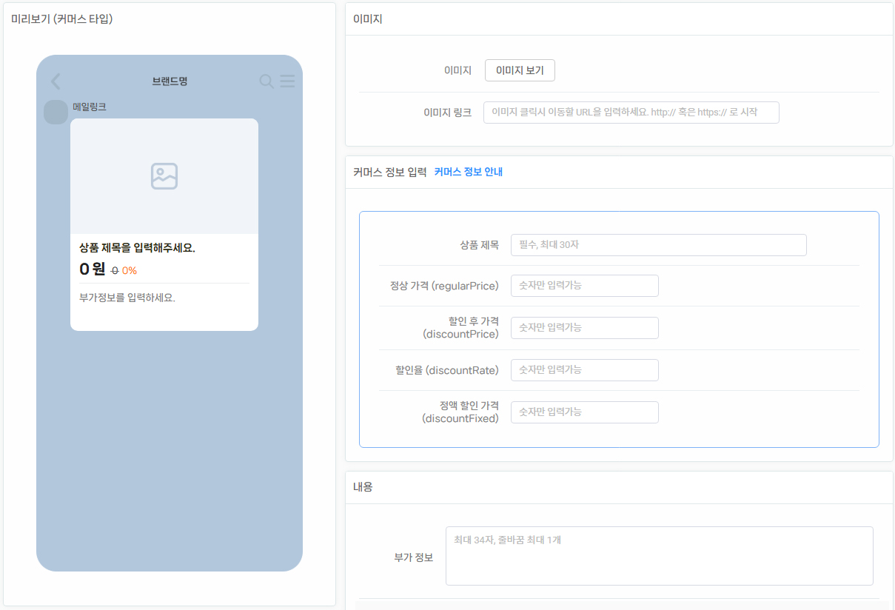Click the 할인 후 가격 (discountPrice) field
This screenshot has width=895, height=610.
click(584, 328)
